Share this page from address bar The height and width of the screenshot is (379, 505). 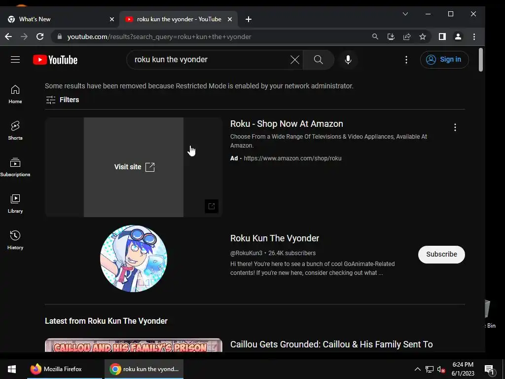click(x=407, y=37)
